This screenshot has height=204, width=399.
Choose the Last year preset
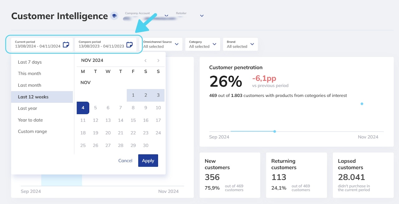pos(27,108)
